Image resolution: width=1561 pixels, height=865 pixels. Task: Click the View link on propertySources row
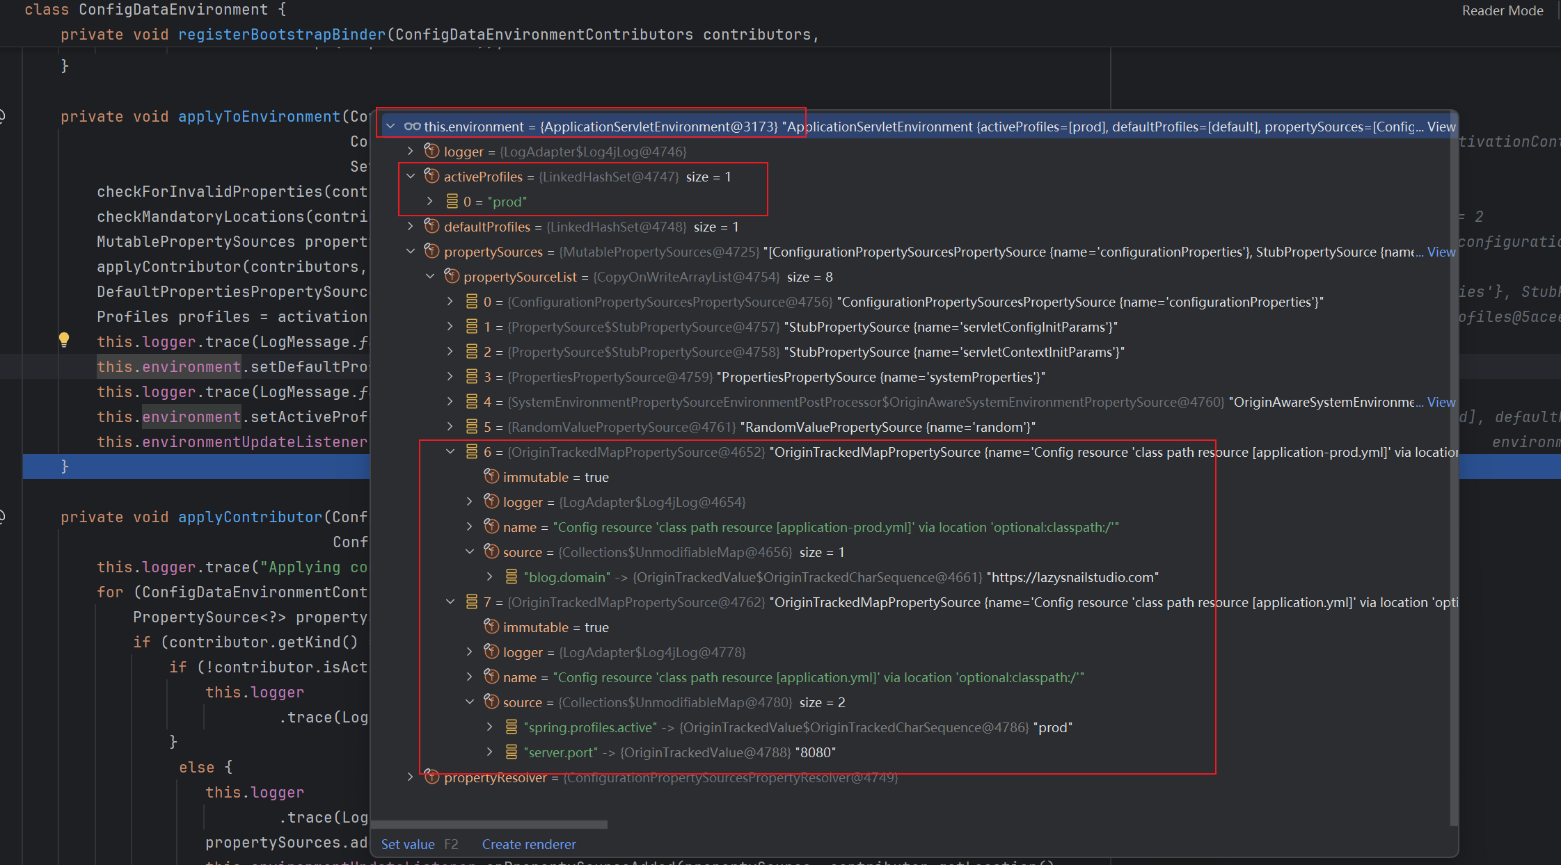coord(1441,252)
